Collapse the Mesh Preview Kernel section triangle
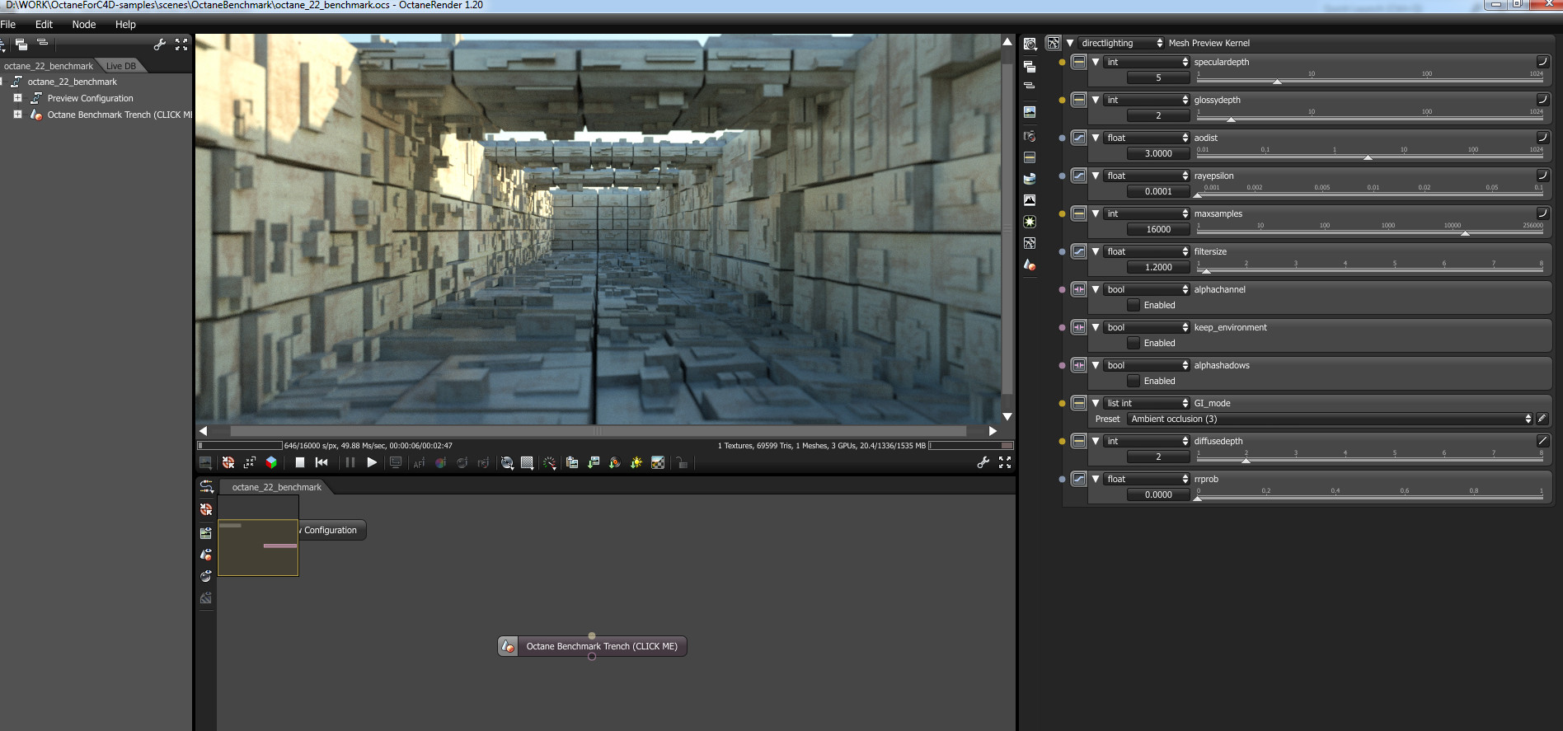Viewport: 1563px width, 731px height. tap(1070, 43)
